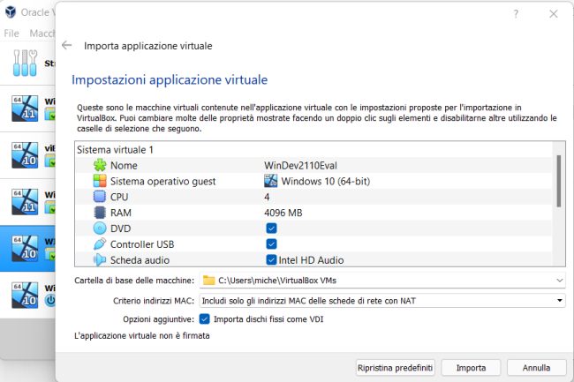Click the settings list vertical scrollbar
The height and width of the screenshot is (382, 574).
pyautogui.click(x=559, y=182)
